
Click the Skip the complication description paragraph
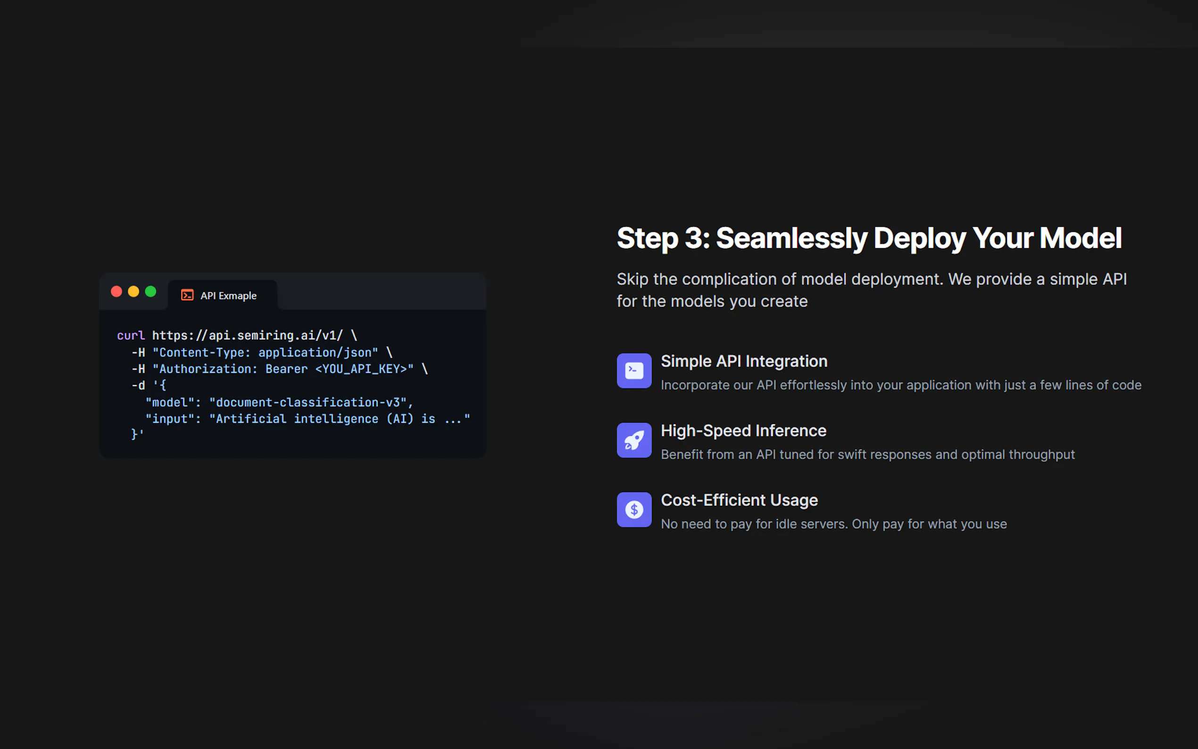coord(871,290)
